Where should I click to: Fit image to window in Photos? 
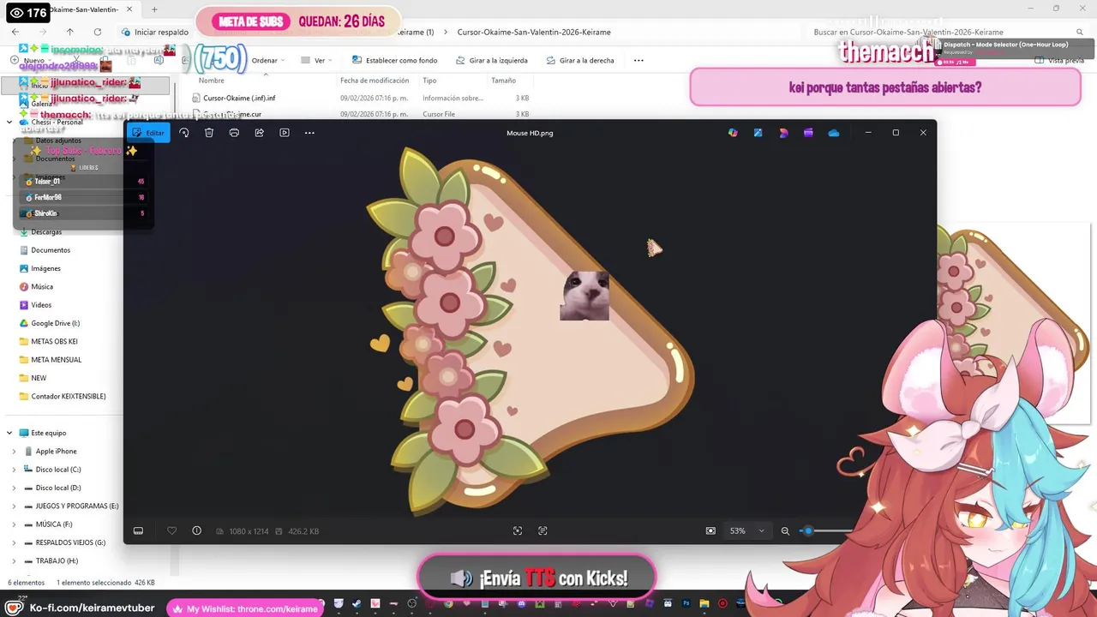[x=518, y=531]
